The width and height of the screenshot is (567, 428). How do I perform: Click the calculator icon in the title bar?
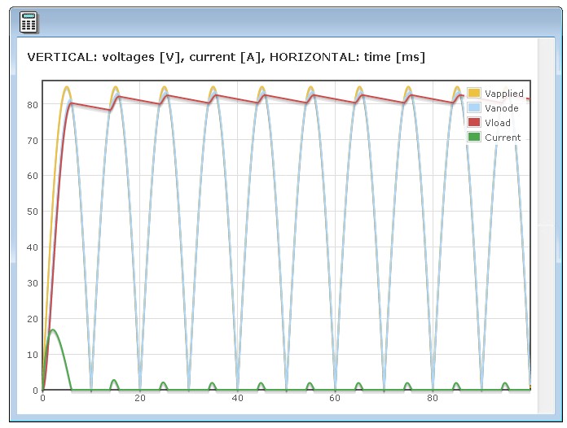click(x=29, y=23)
